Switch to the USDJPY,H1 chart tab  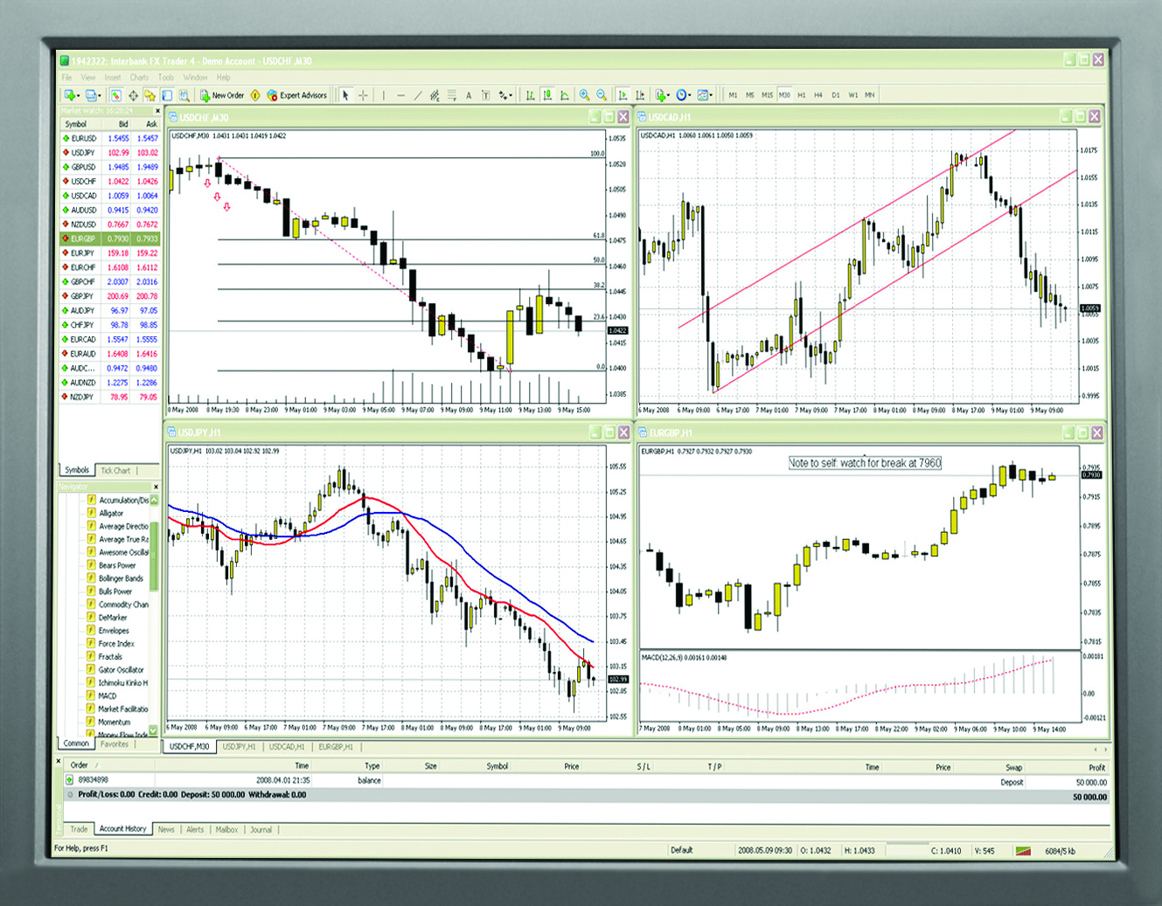(x=239, y=747)
